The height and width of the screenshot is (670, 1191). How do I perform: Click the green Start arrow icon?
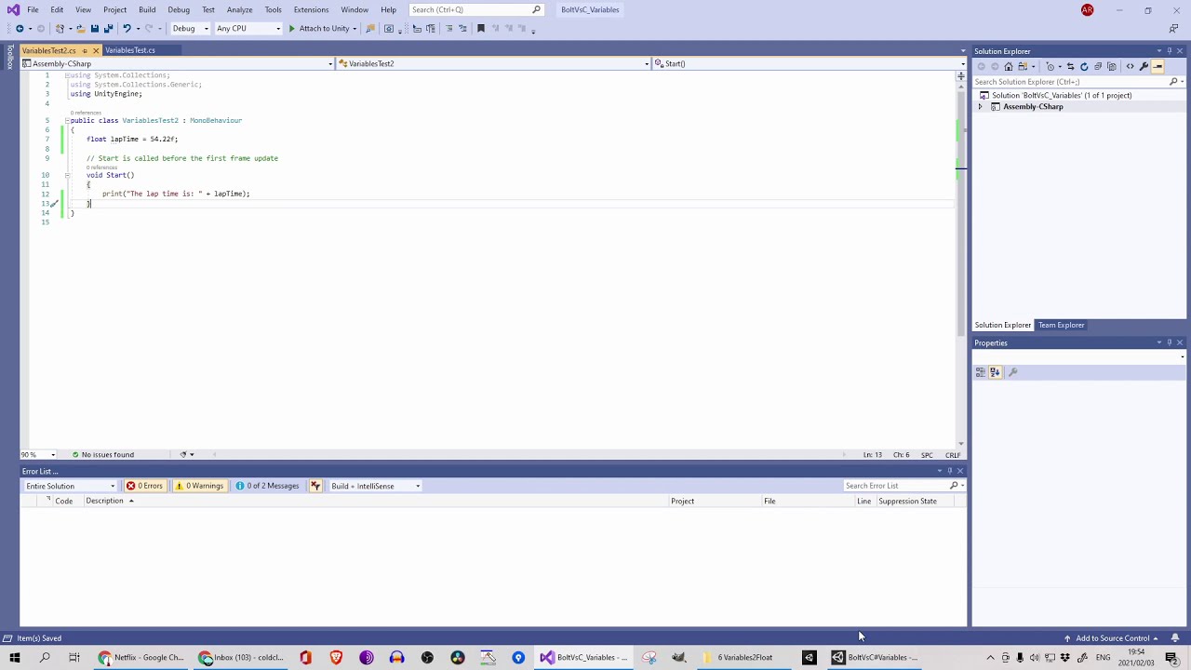tap(291, 28)
